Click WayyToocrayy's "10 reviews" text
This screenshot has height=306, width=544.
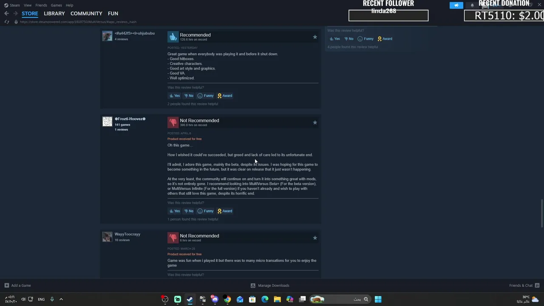[x=122, y=240]
